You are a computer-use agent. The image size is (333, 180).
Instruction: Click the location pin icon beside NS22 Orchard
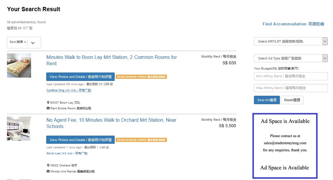coord(48,165)
